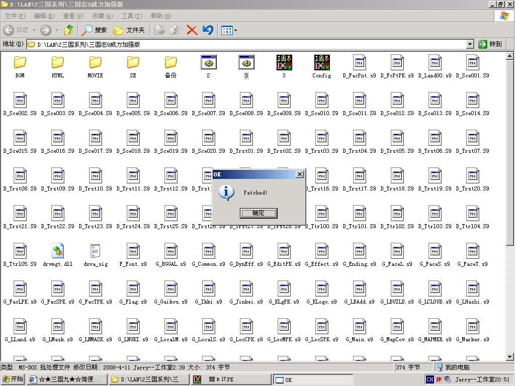Click the 转到 go button

pyautogui.click(x=490, y=44)
